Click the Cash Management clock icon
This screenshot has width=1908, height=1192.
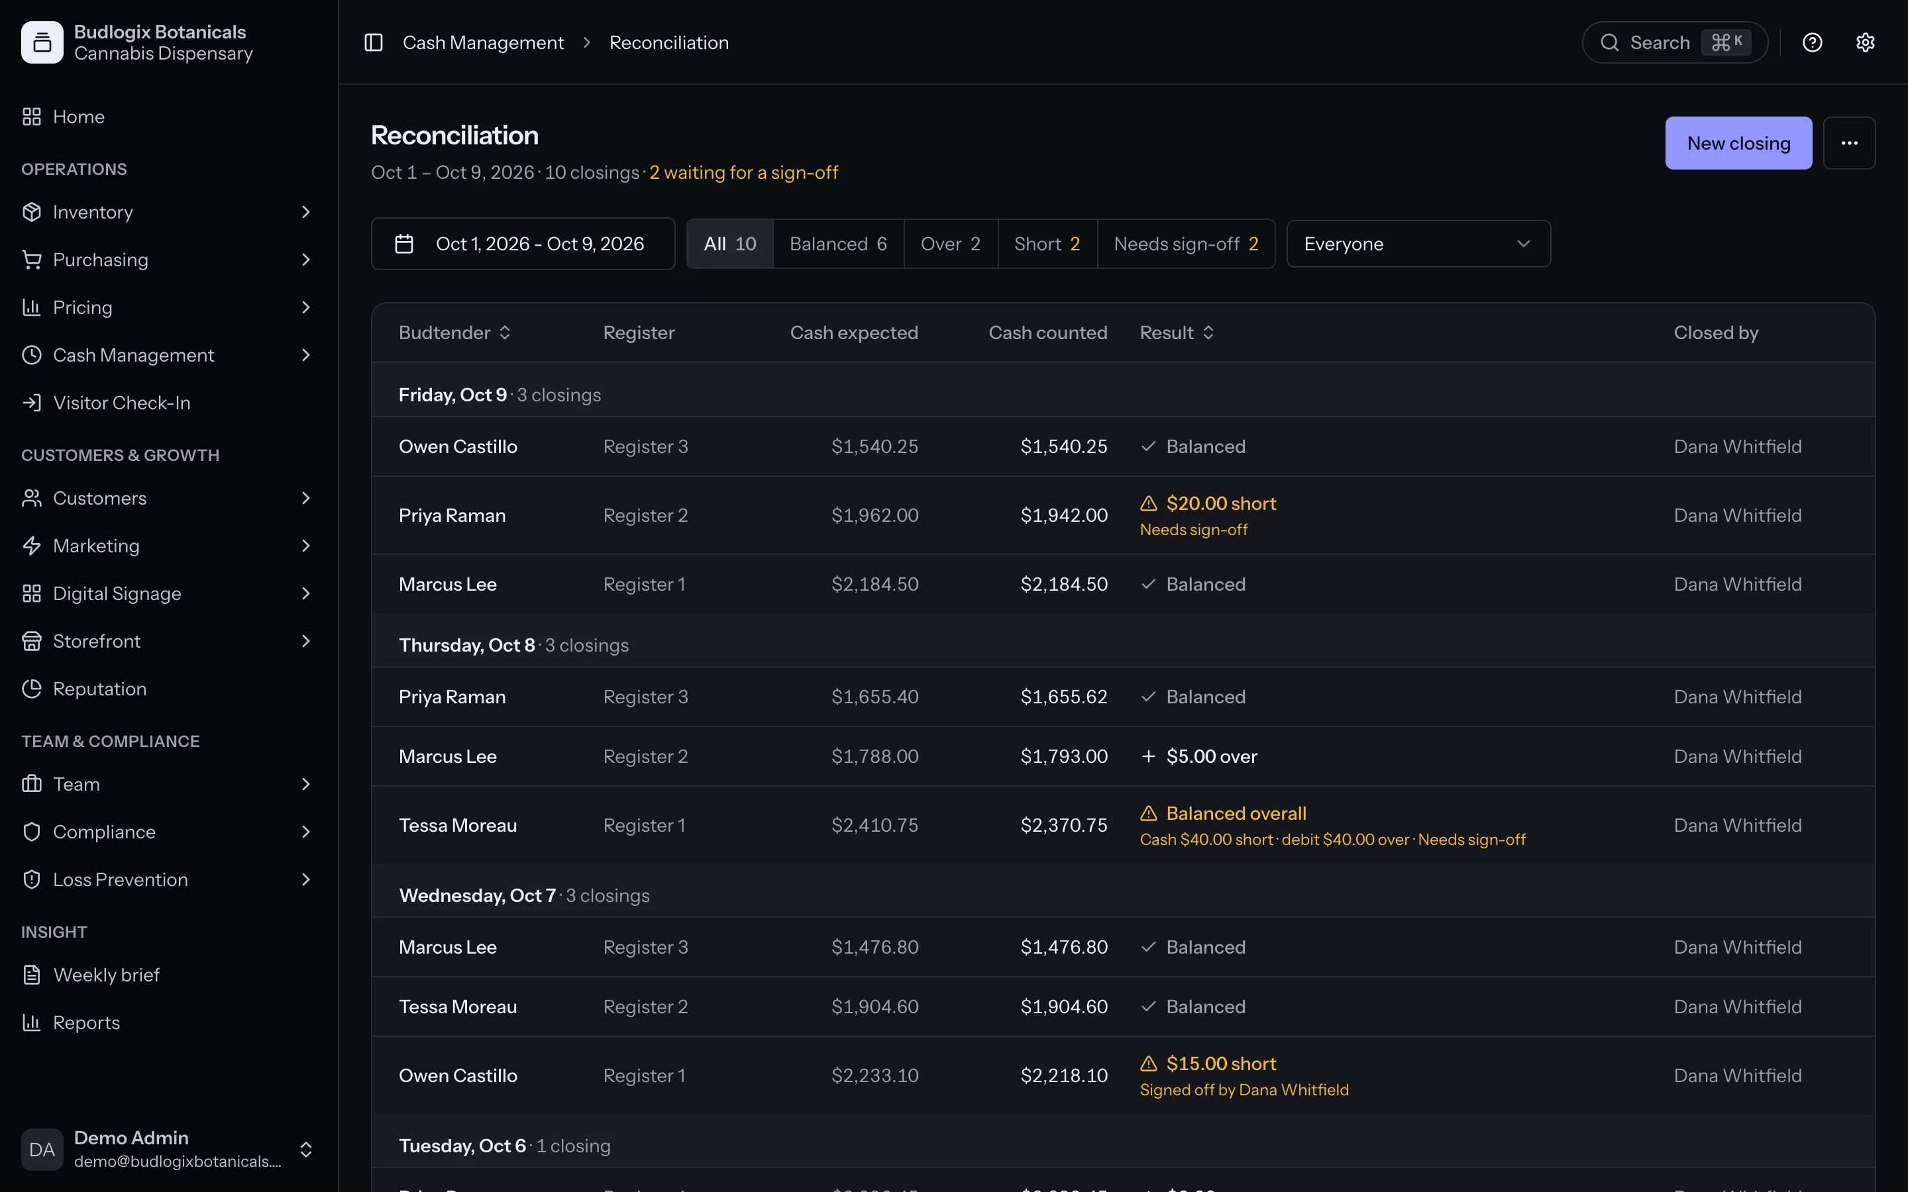32,355
